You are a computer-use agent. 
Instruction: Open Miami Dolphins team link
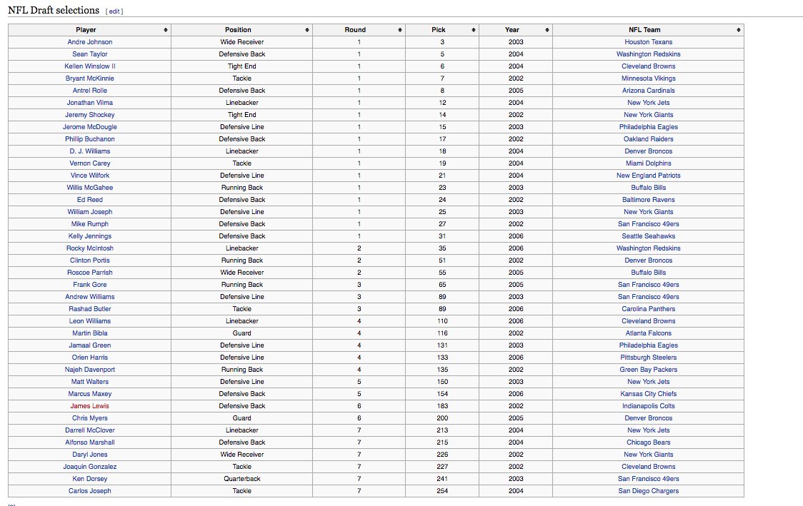(x=649, y=163)
